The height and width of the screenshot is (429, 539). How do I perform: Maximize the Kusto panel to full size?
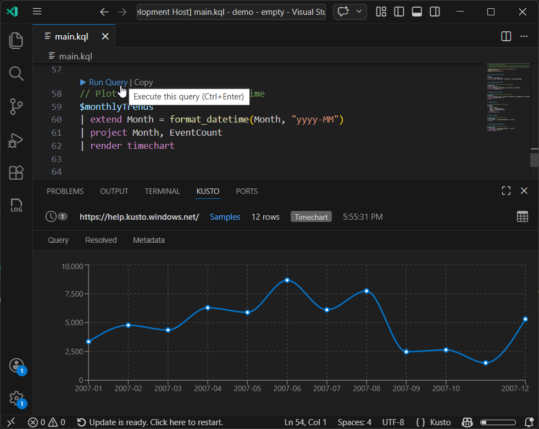[505, 191]
